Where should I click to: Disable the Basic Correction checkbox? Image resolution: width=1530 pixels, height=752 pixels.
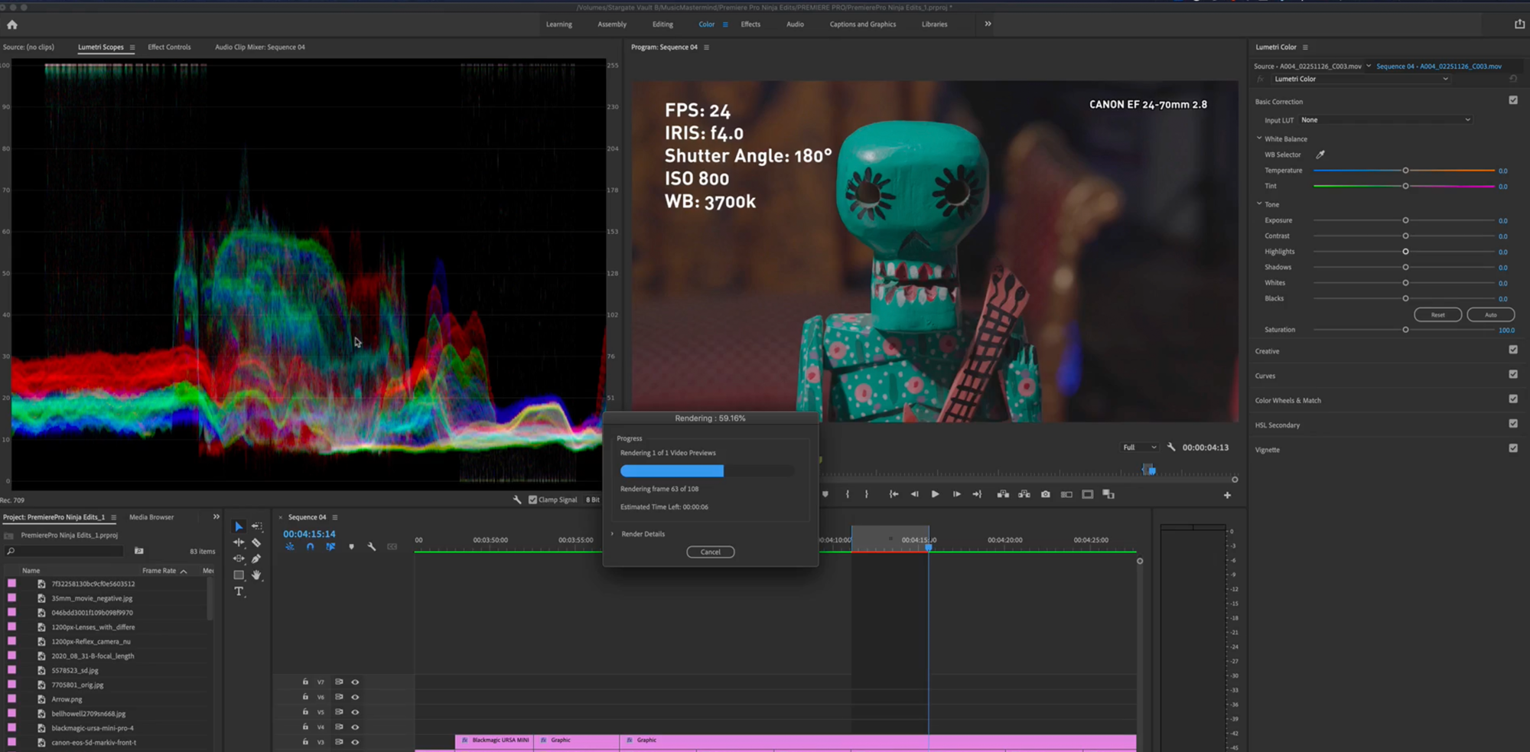click(x=1513, y=100)
